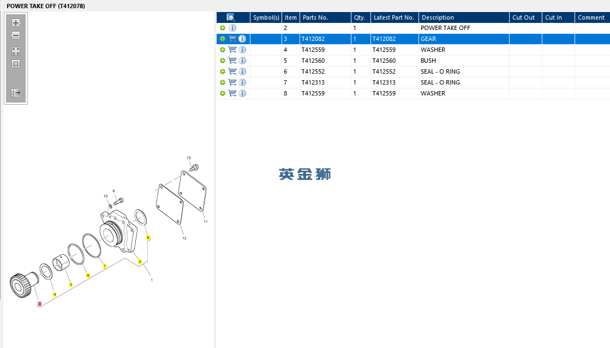610x348 pixels.
Task: Select yellow callout 7 on diagram
Action: coord(105,266)
